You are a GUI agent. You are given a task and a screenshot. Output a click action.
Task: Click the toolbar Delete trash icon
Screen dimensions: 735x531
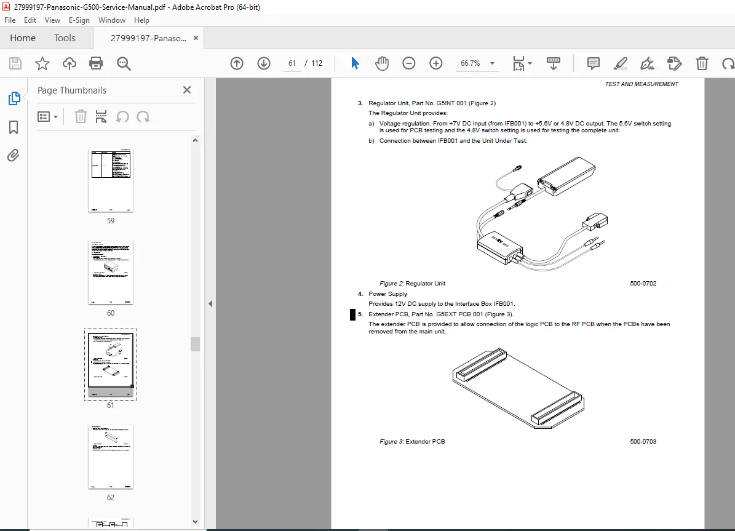click(x=702, y=63)
